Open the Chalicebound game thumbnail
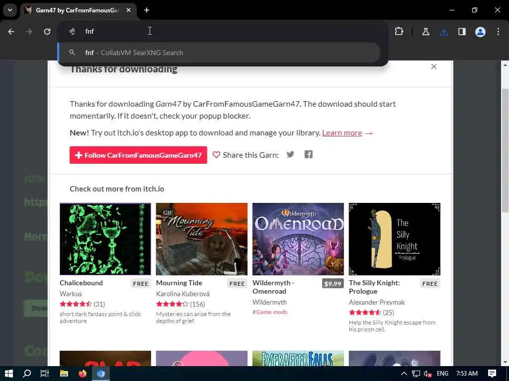Viewport: 509px width, 381px height. tap(105, 239)
